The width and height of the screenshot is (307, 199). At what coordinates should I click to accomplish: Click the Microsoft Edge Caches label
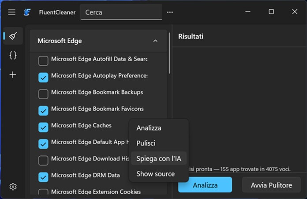coord(81,125)
